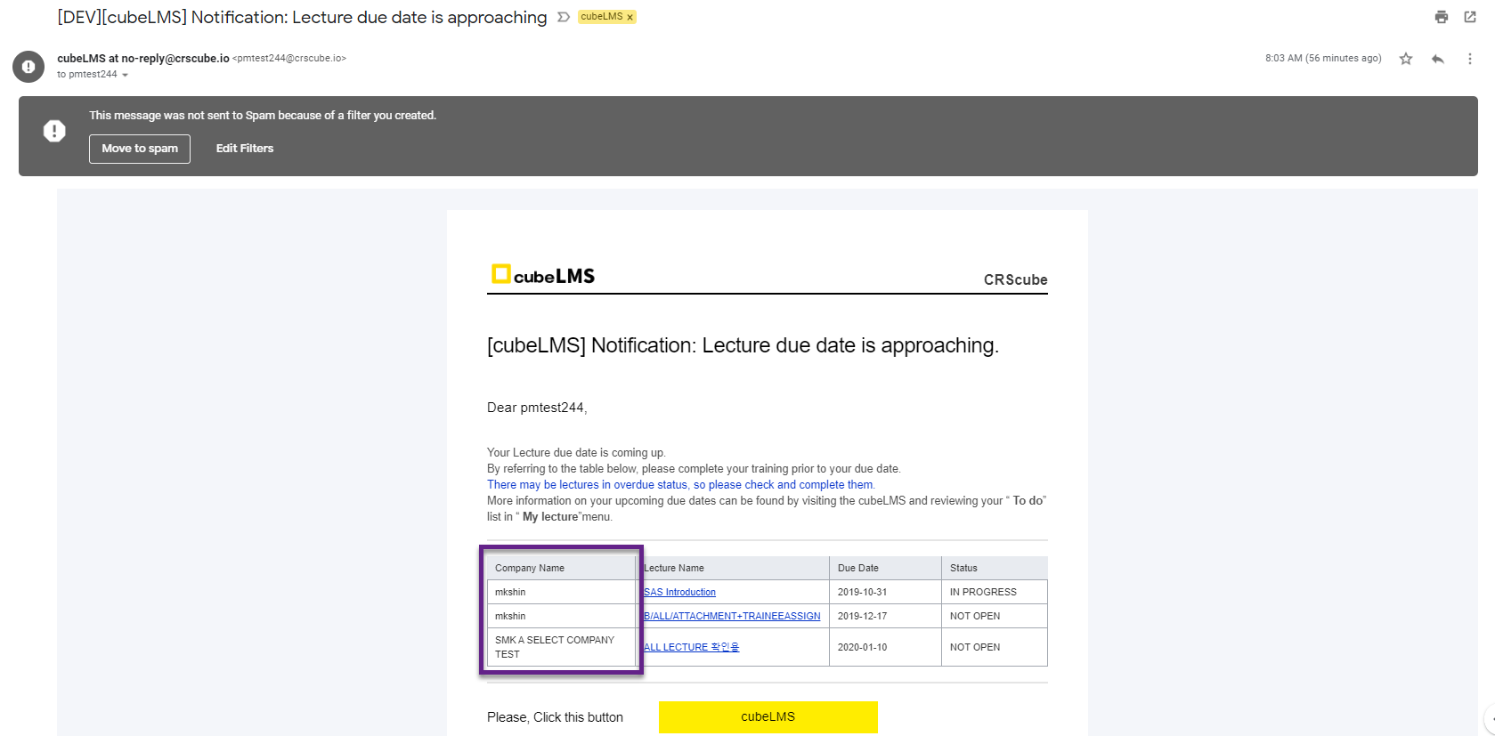Click the cubeLMS label chip
This screenshot has height=736, width=1495.
601,17
